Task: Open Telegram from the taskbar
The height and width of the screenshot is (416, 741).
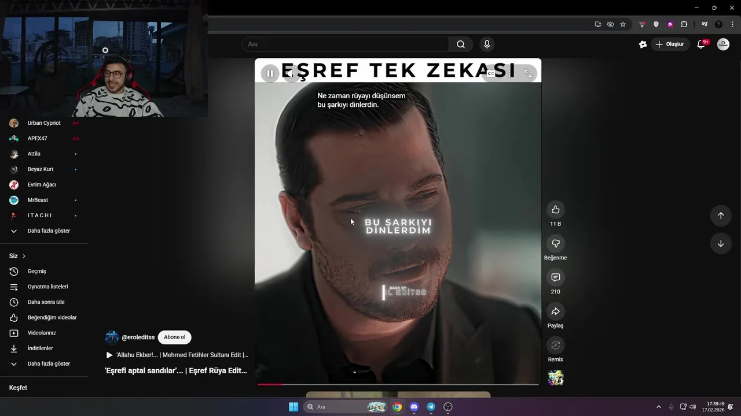Action: 431,407
